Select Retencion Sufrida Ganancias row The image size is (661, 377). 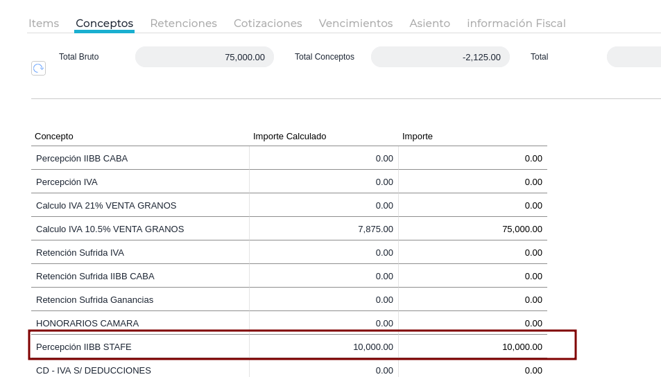[x=289, y=300]
